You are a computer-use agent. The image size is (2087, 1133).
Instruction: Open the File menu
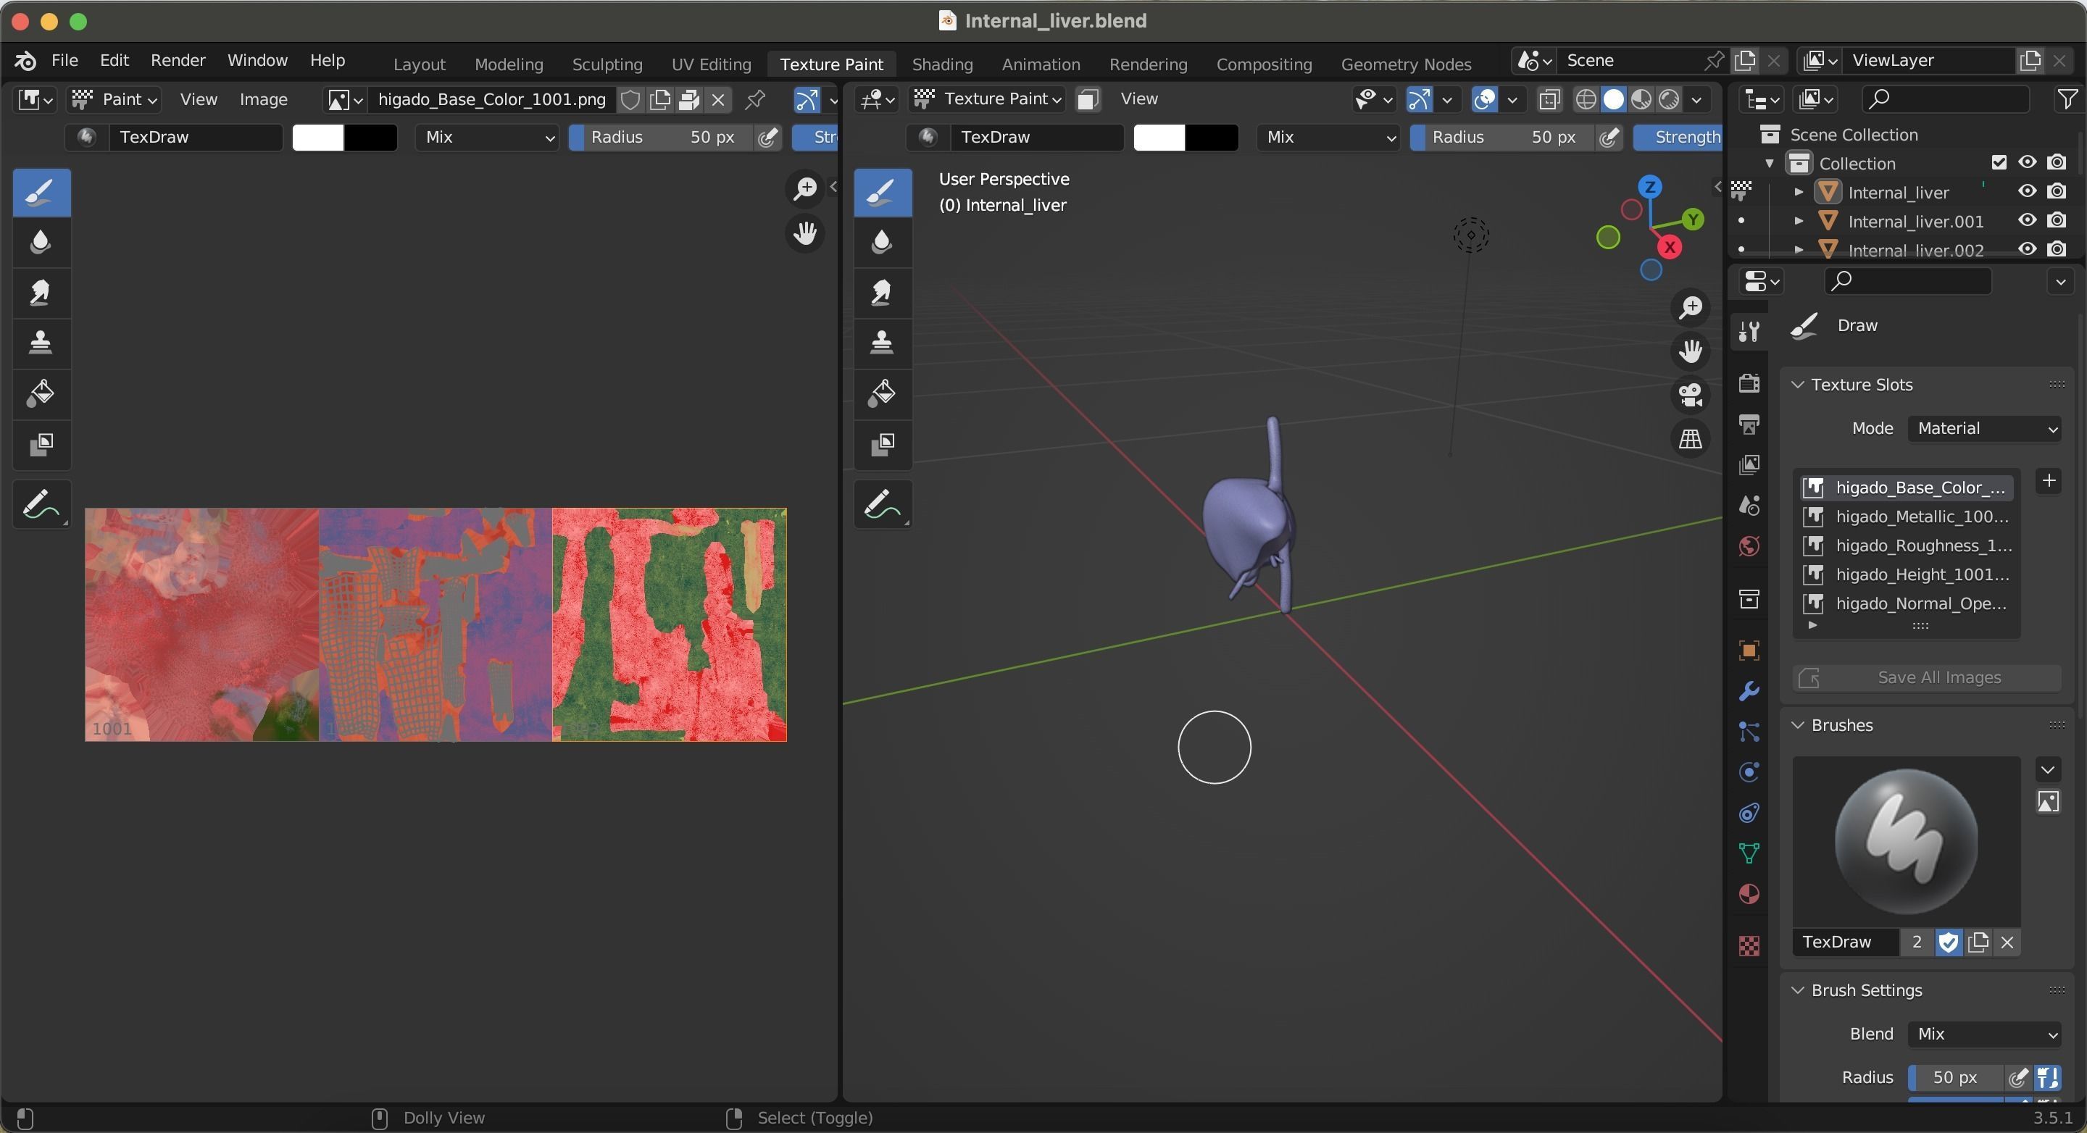pos(64,61)
